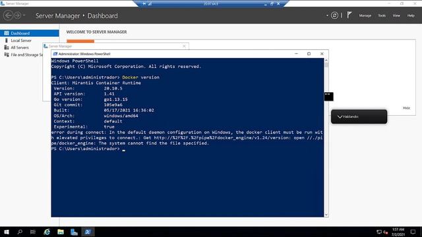Click the Server Manager forward arrow
Screen dimensions: 422x237
[18, 16]
